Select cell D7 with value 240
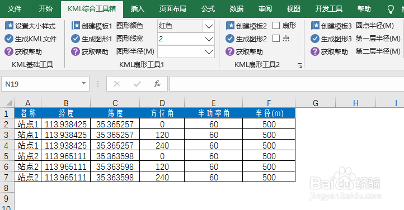Viewport: 404px width, 210px height. [162, 177]
